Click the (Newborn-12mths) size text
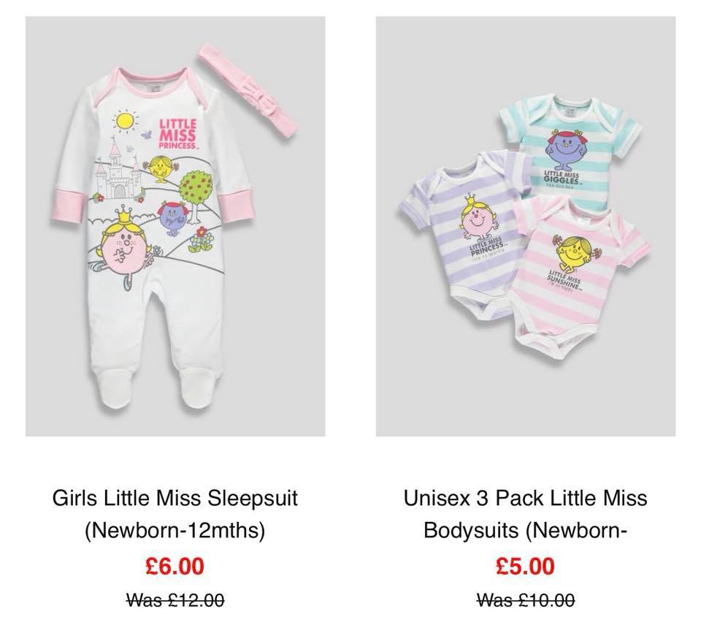 [175, 530]
